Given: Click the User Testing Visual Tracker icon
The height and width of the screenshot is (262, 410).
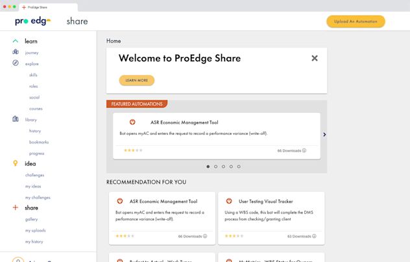Looking at the screenshot, I should click(x=229, y=201).
